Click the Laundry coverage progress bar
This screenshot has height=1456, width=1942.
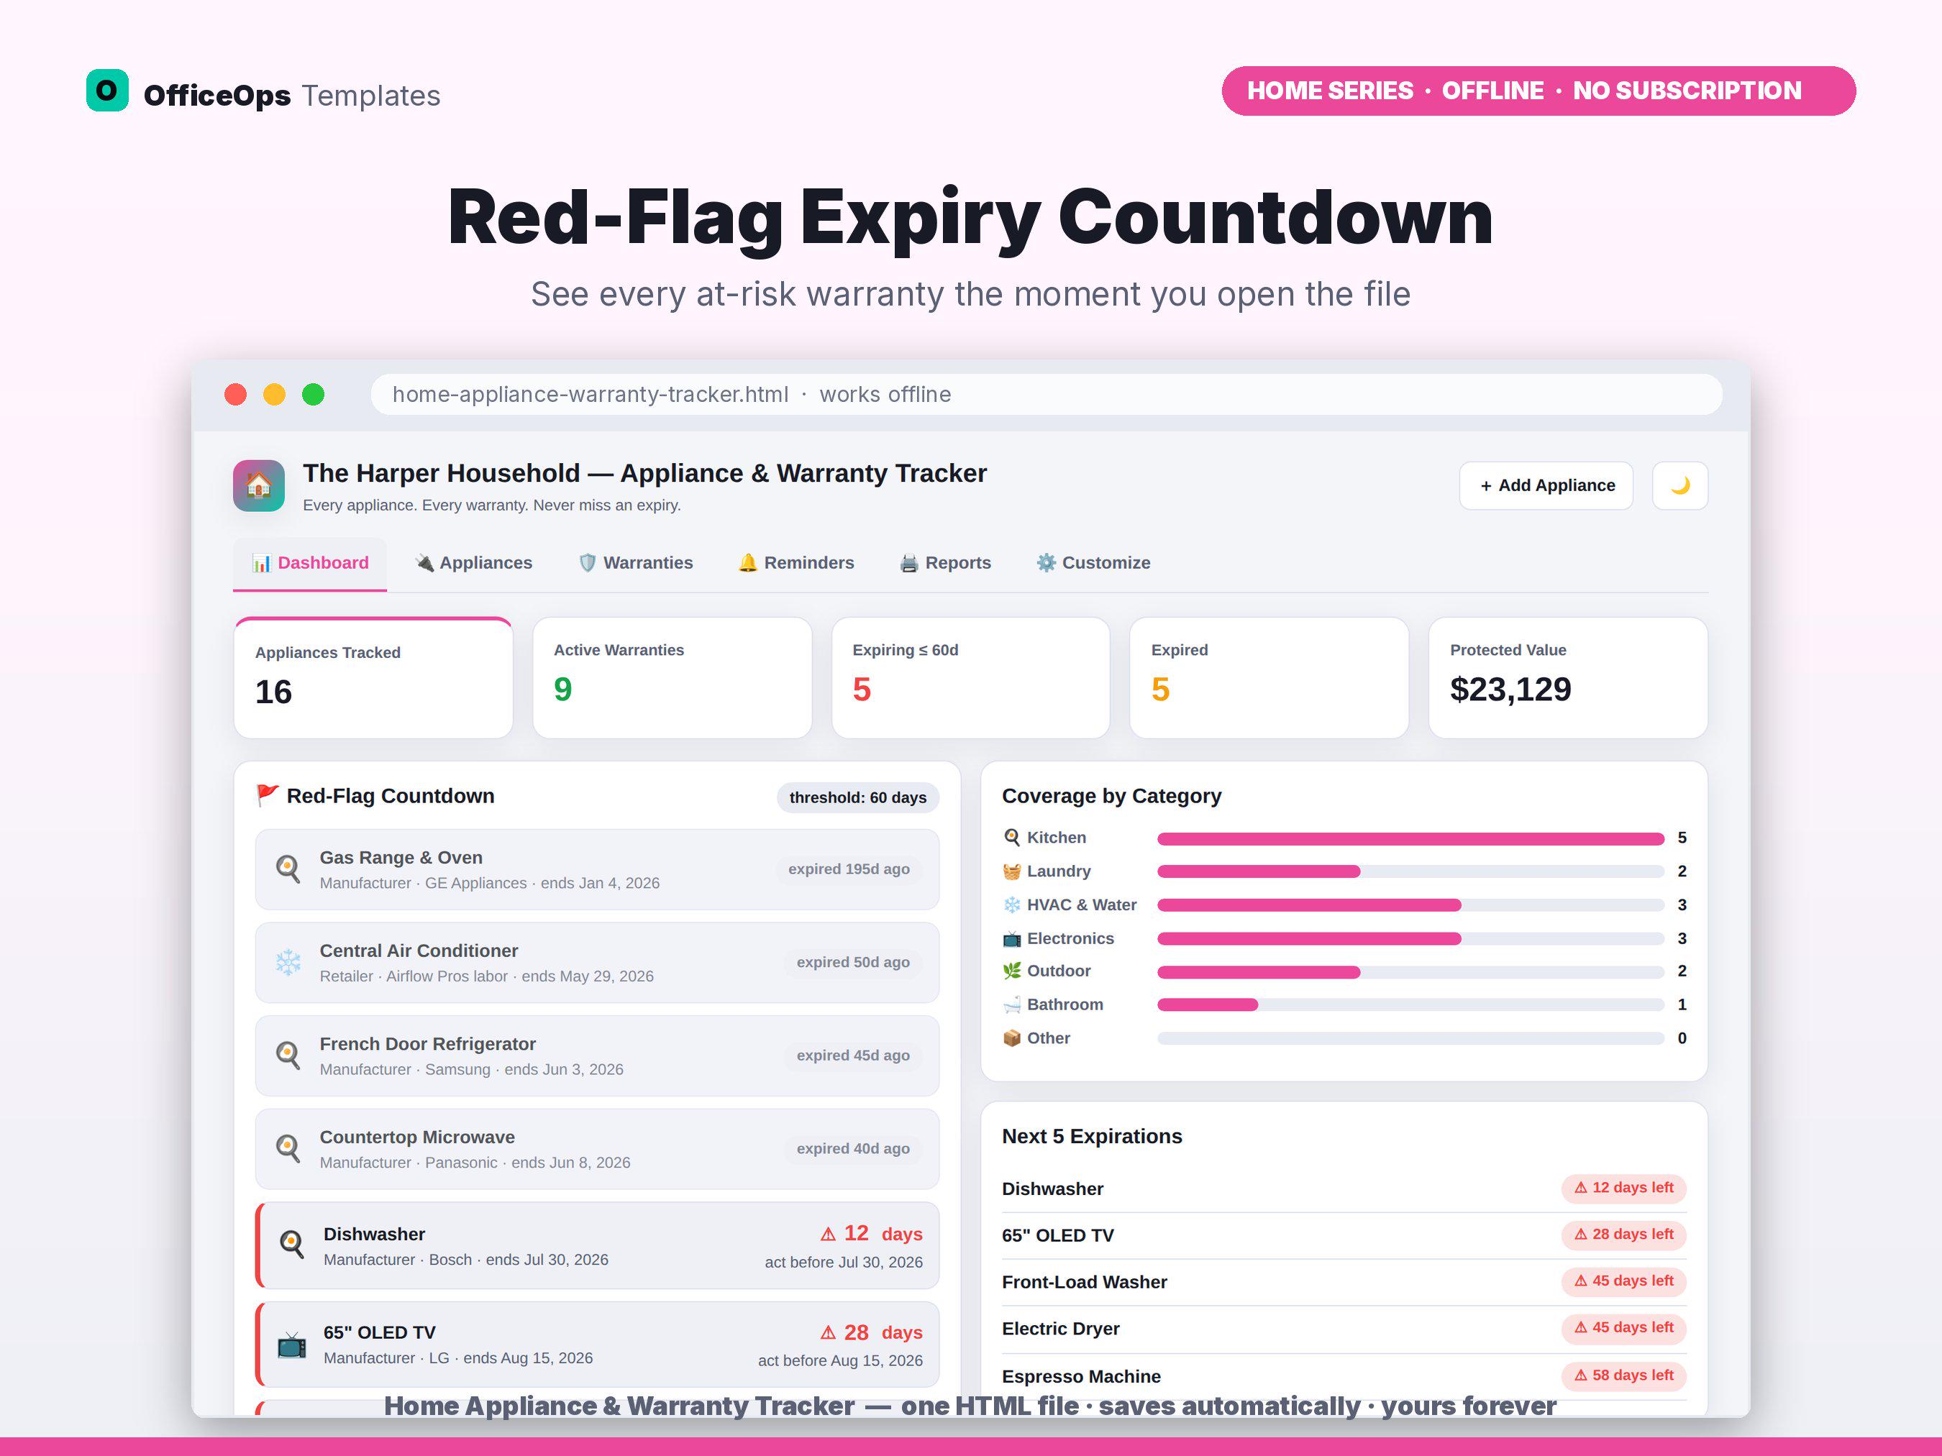click(1410, 871)
